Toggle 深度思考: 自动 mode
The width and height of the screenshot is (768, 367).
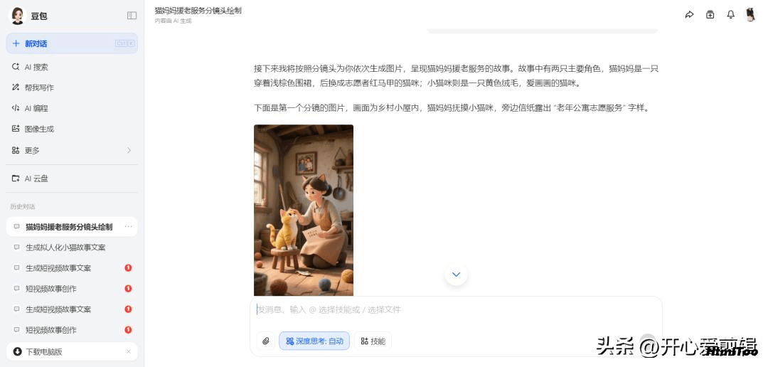(x=314, y=341)
